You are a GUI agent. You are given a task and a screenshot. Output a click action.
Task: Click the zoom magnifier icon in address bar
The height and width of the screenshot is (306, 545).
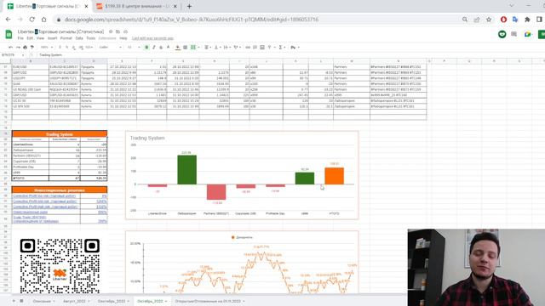point(465,20)
